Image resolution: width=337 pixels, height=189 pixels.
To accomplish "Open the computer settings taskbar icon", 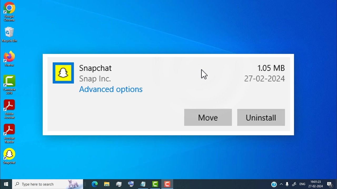I will (131, 184).
